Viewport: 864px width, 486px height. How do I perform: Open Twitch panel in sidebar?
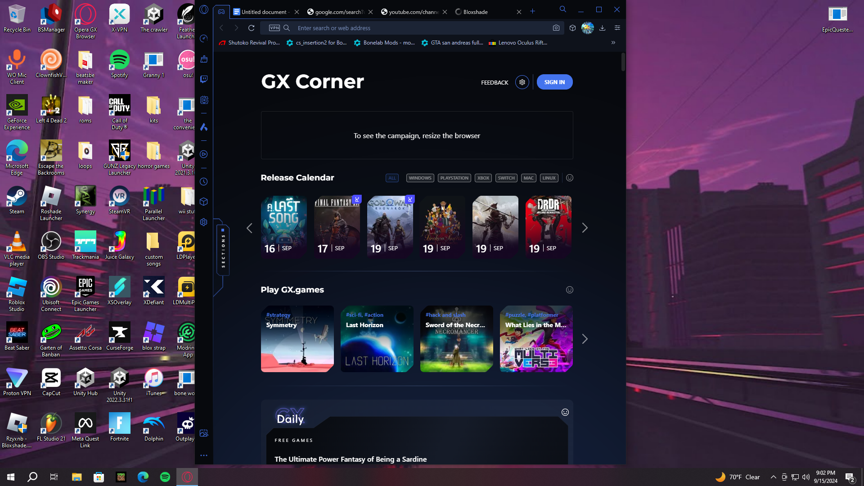pyautogui.click(x=204, y=79)
